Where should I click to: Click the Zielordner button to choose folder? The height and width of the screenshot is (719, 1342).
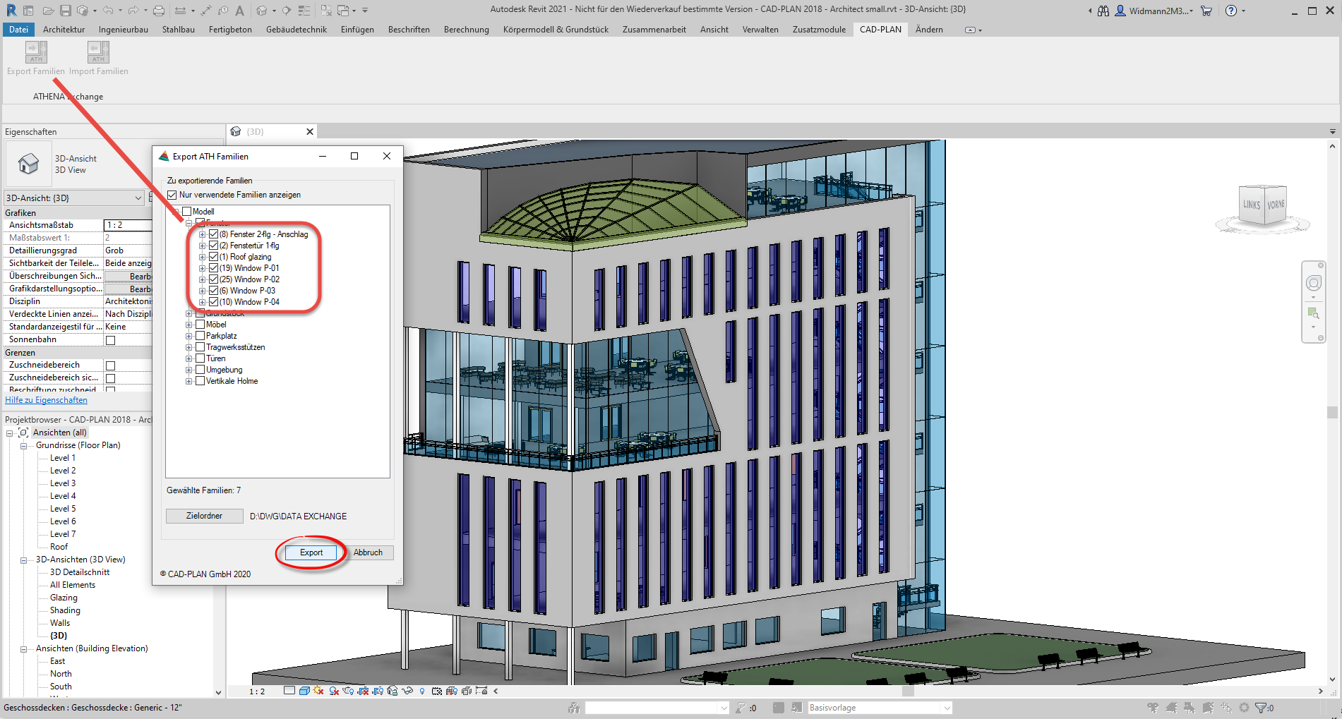[204, 516]
